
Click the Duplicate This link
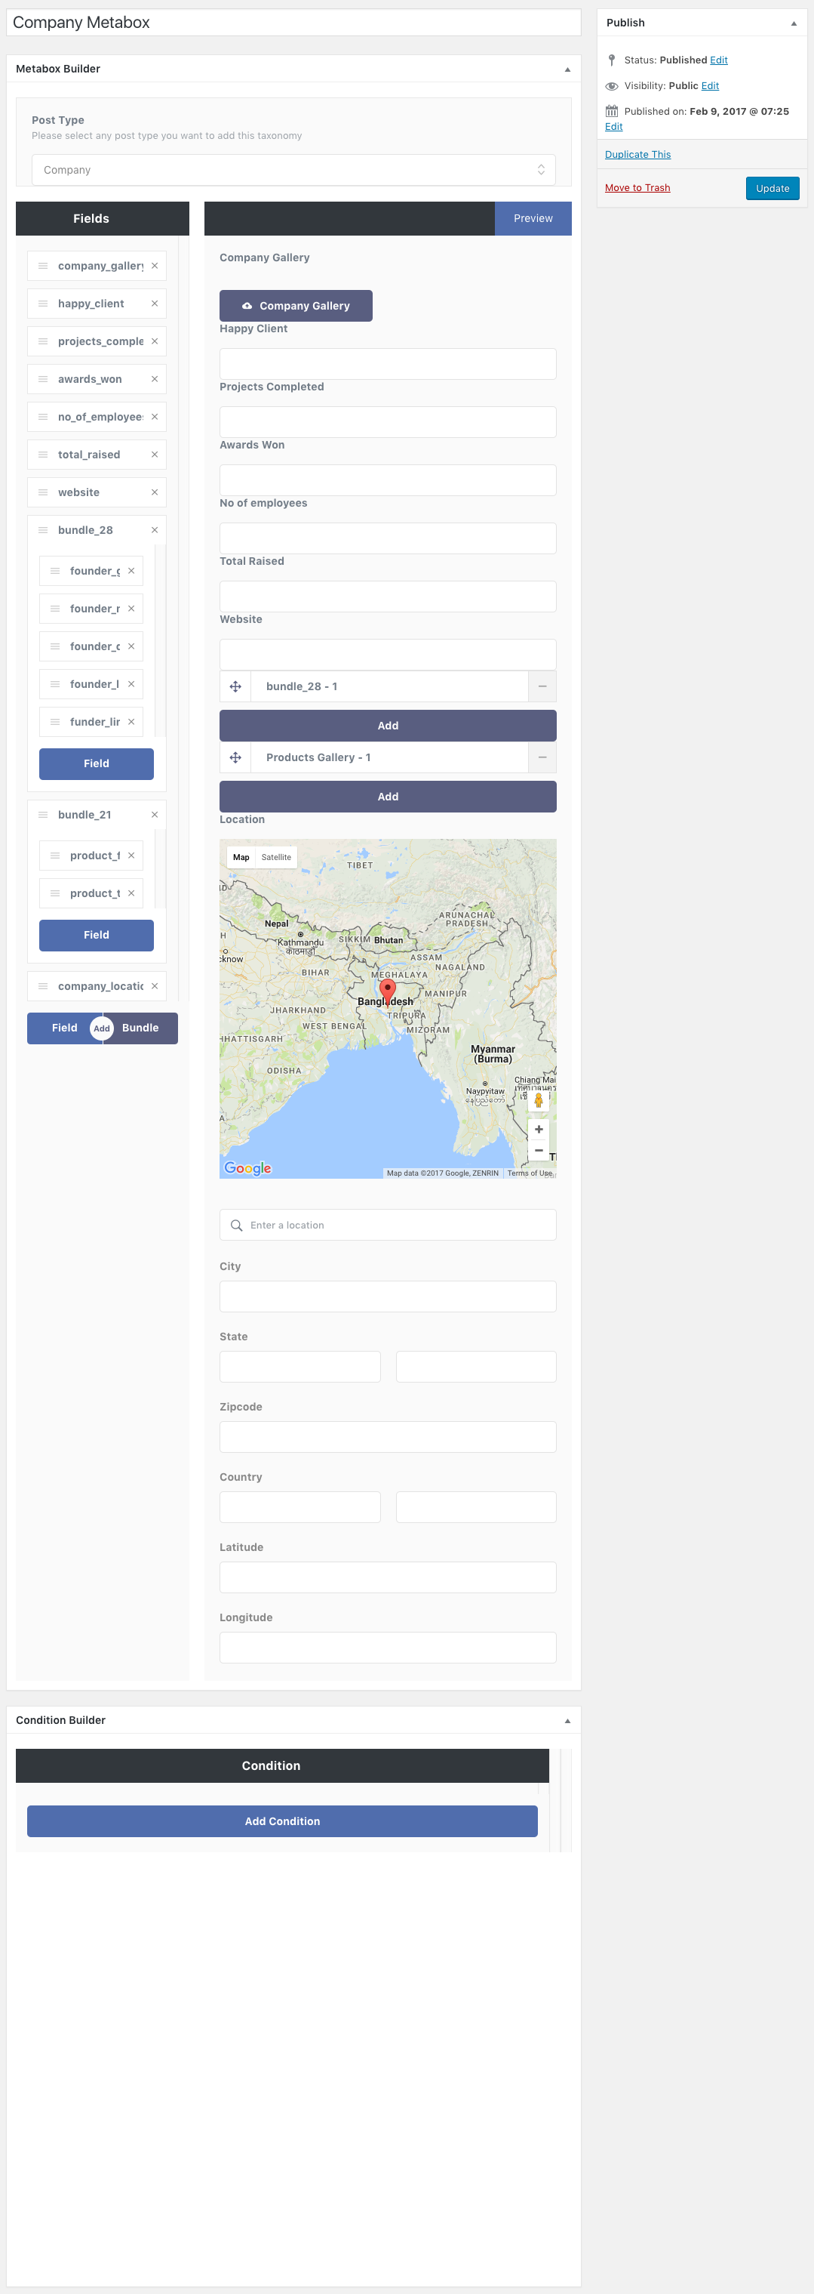638,155
